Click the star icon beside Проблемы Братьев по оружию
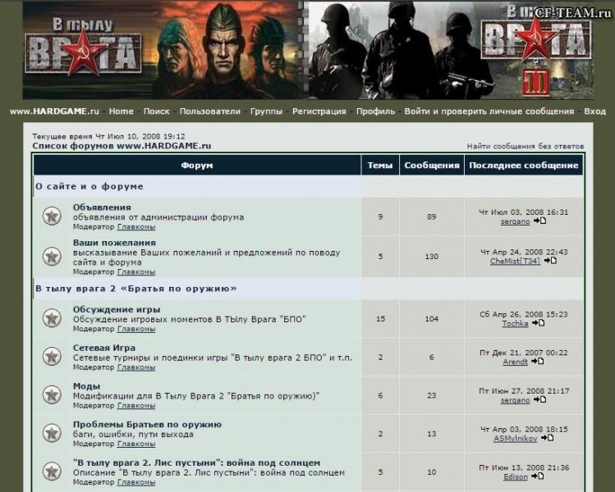 click(52, 433)
